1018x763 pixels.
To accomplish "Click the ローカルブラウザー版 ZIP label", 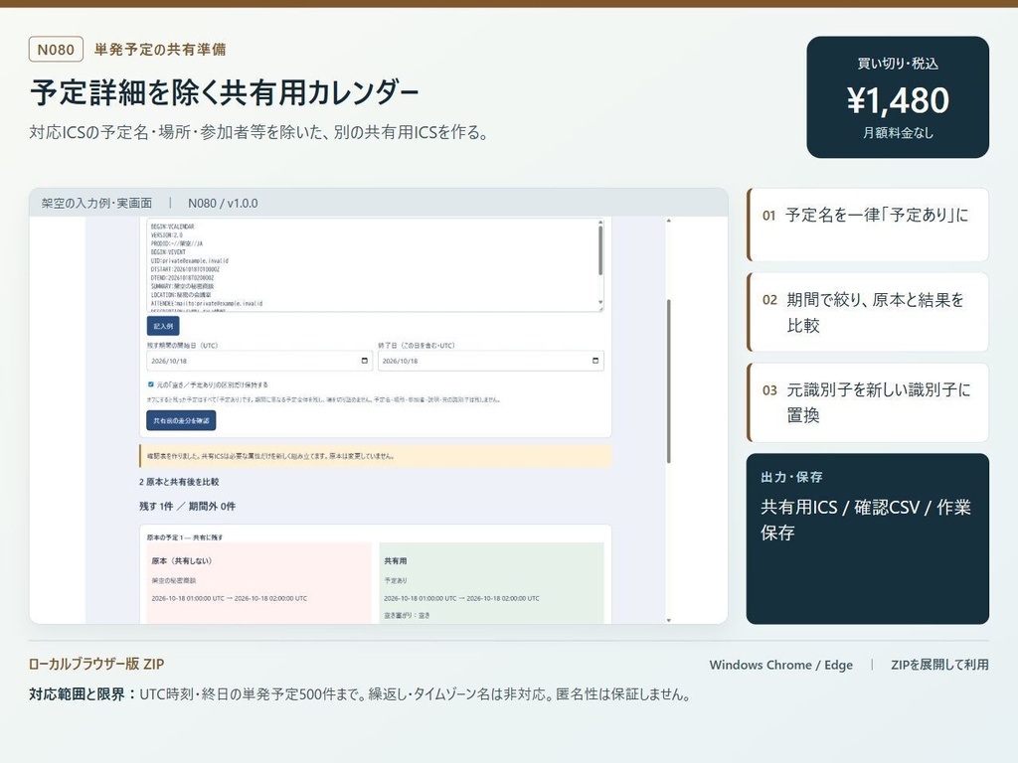I will pos(96,664).
